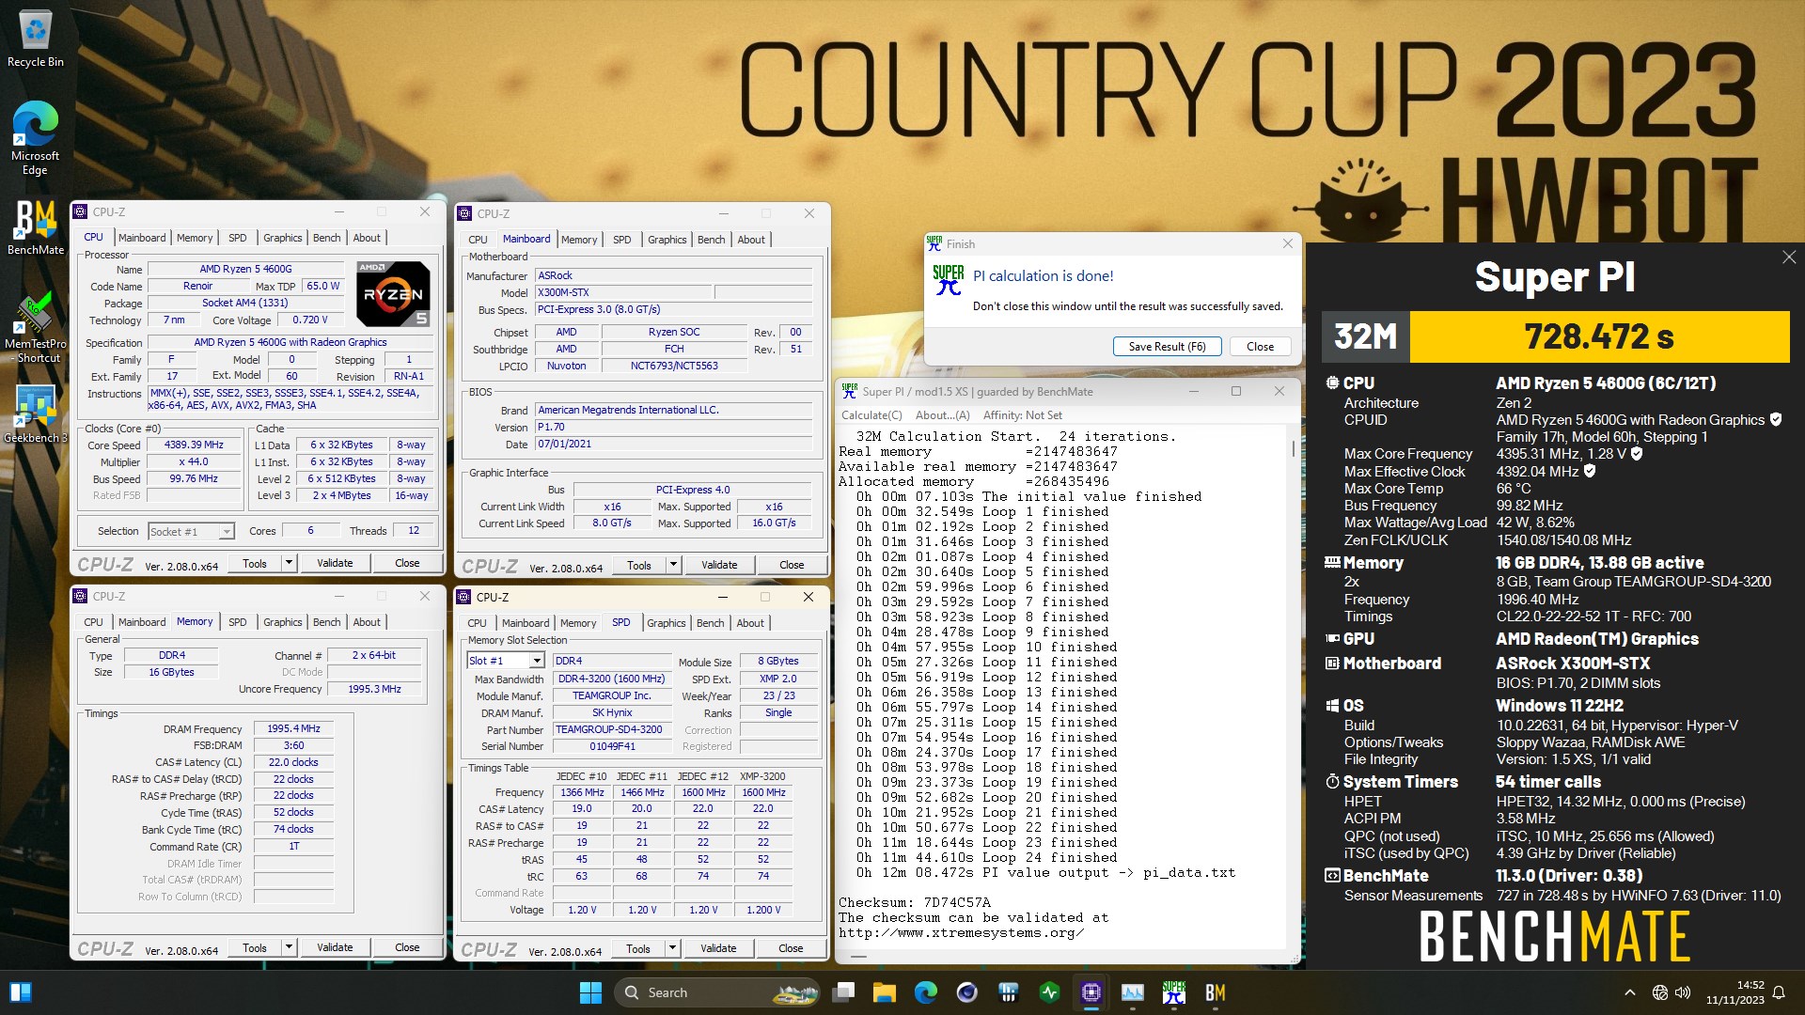Screen dimensions: 1805x1015
Task: Open File Explorer from taskbar
Action: tap(885, 992)
